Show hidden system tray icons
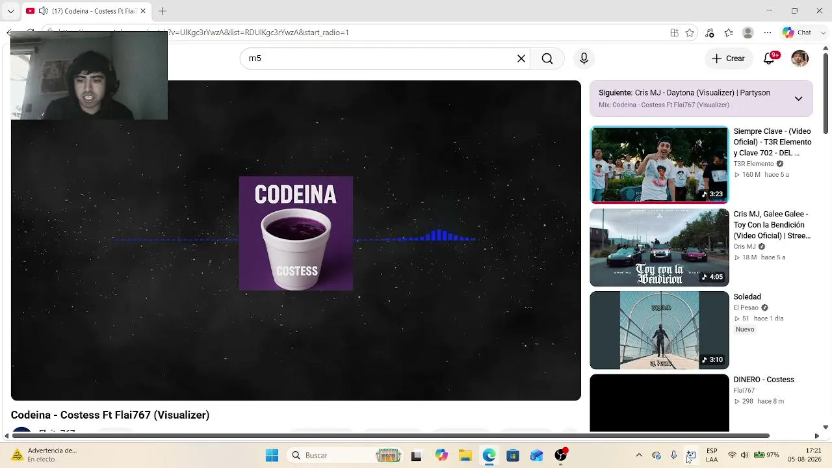The width and height of the screenshot is (832, 468). pyautogui.click(x=639, y=455)
